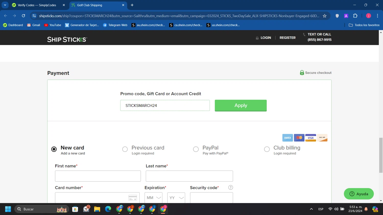The width and height of the screenshot is (383, 215).
Task: Open the notifications bell in taskbar
Action: 366,209
